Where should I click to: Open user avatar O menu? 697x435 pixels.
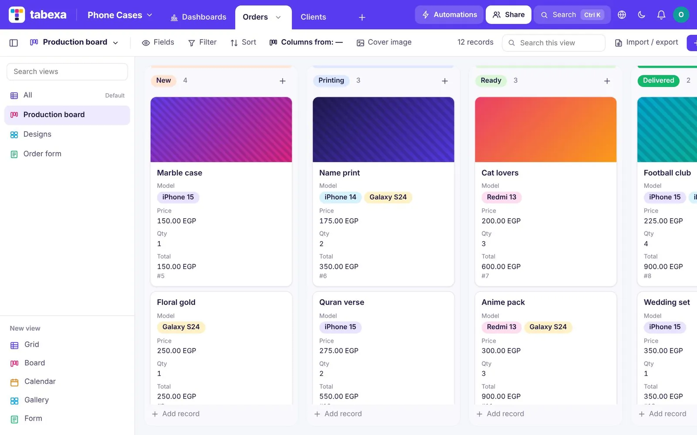click(681, 15)
